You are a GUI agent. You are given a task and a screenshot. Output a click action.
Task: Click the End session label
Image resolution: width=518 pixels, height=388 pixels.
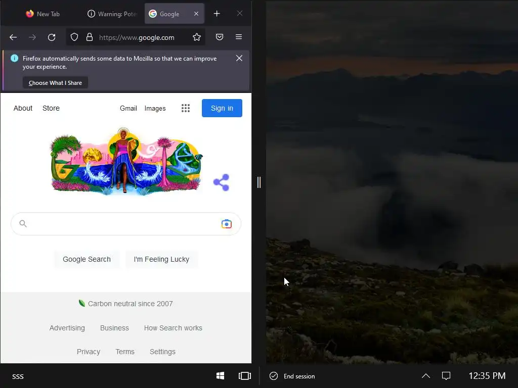point(299,376)
